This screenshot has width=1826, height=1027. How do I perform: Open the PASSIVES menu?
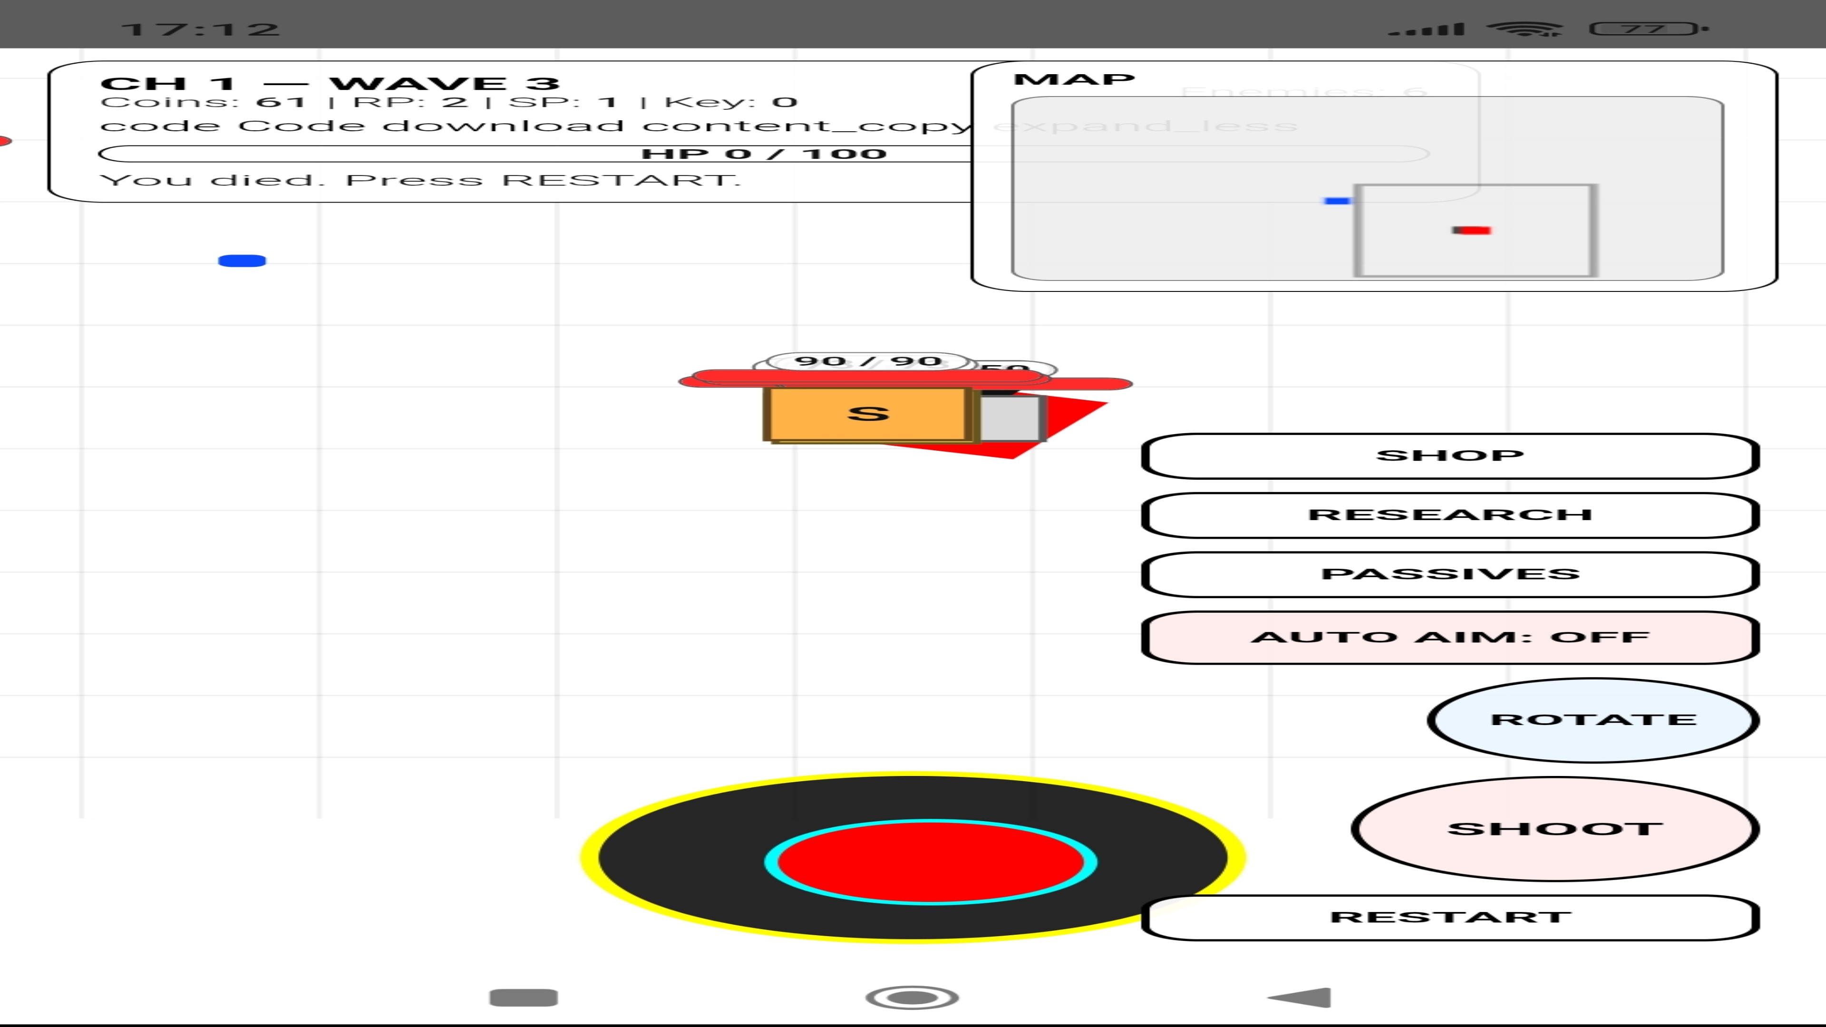1449,574
